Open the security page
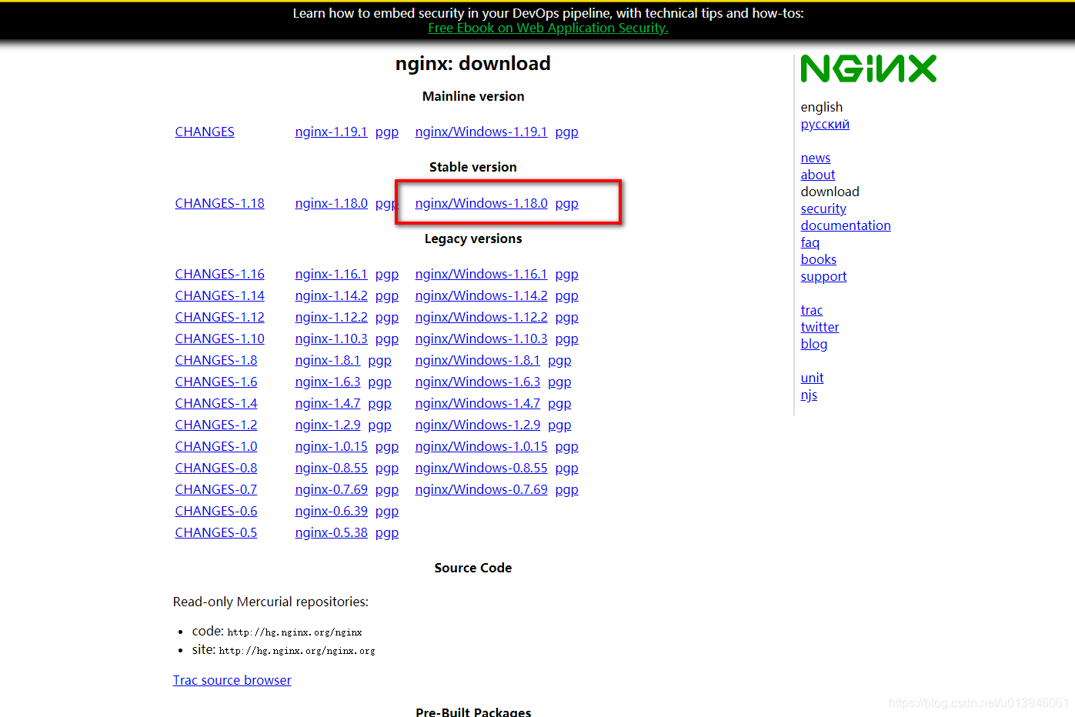Screen dimensions: 1075x717 [823, 208]
